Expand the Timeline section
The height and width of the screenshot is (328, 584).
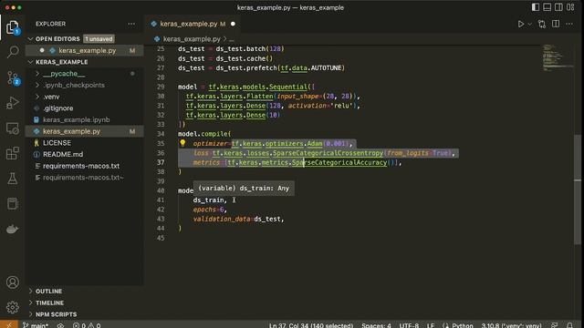[x=49, y=302]
